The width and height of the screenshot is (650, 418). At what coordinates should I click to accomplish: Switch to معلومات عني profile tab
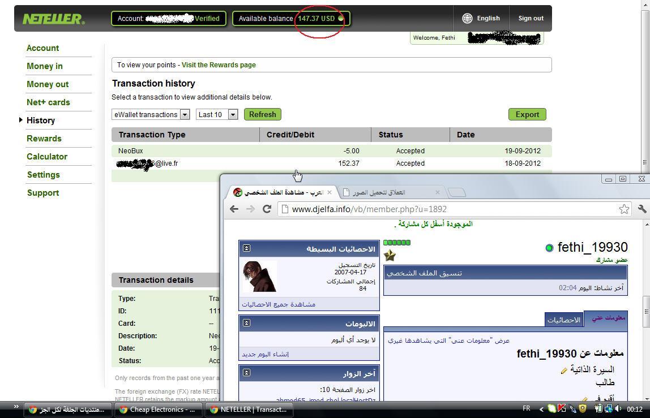click(x=606, y=318)
